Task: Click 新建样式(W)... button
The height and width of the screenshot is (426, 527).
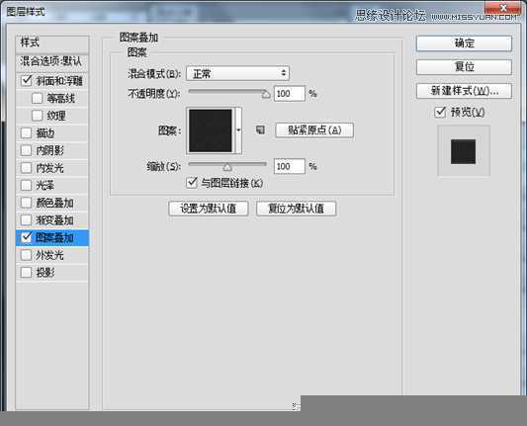Action: [x=464, y=91]
